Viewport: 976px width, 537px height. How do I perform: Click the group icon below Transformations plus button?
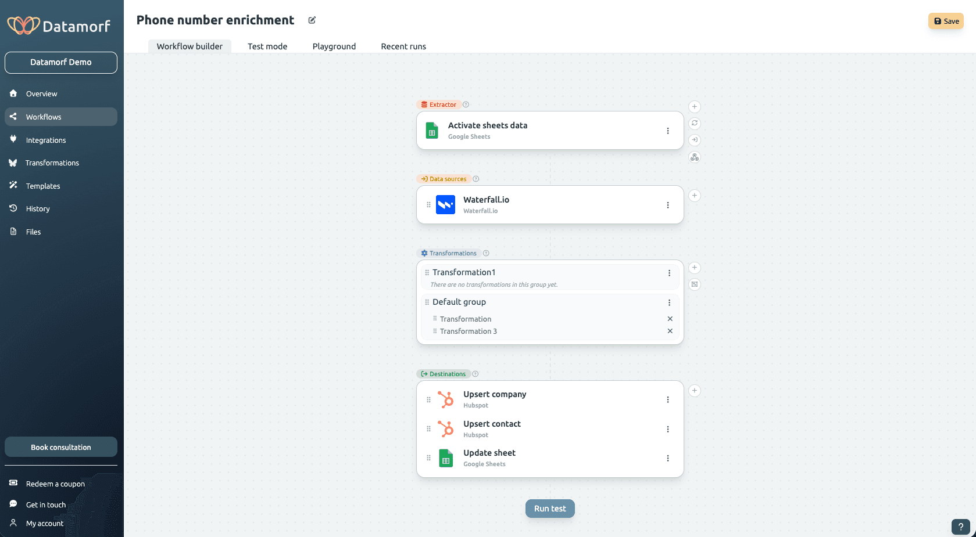[694, 284]
